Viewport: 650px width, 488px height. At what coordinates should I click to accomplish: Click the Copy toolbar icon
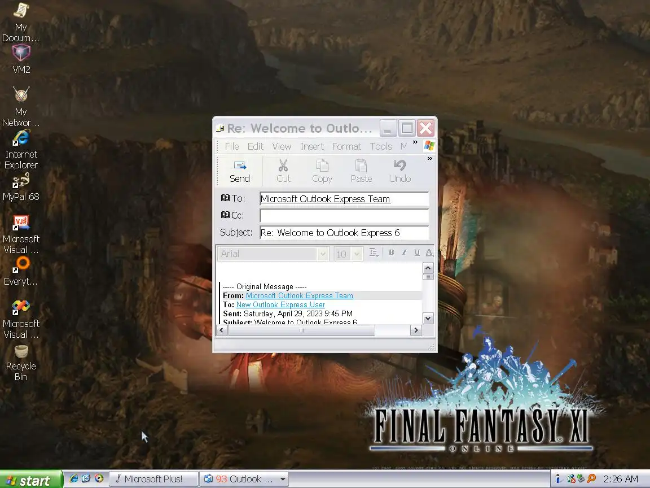tap(322, 171)
